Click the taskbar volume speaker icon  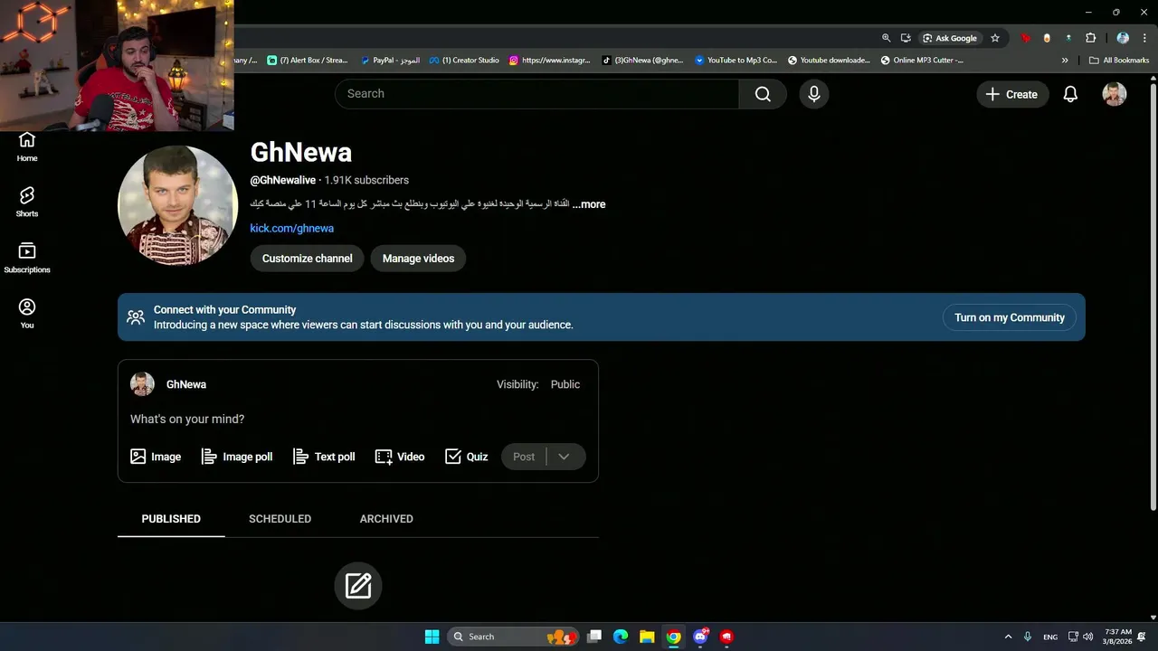pos(1087,637)
